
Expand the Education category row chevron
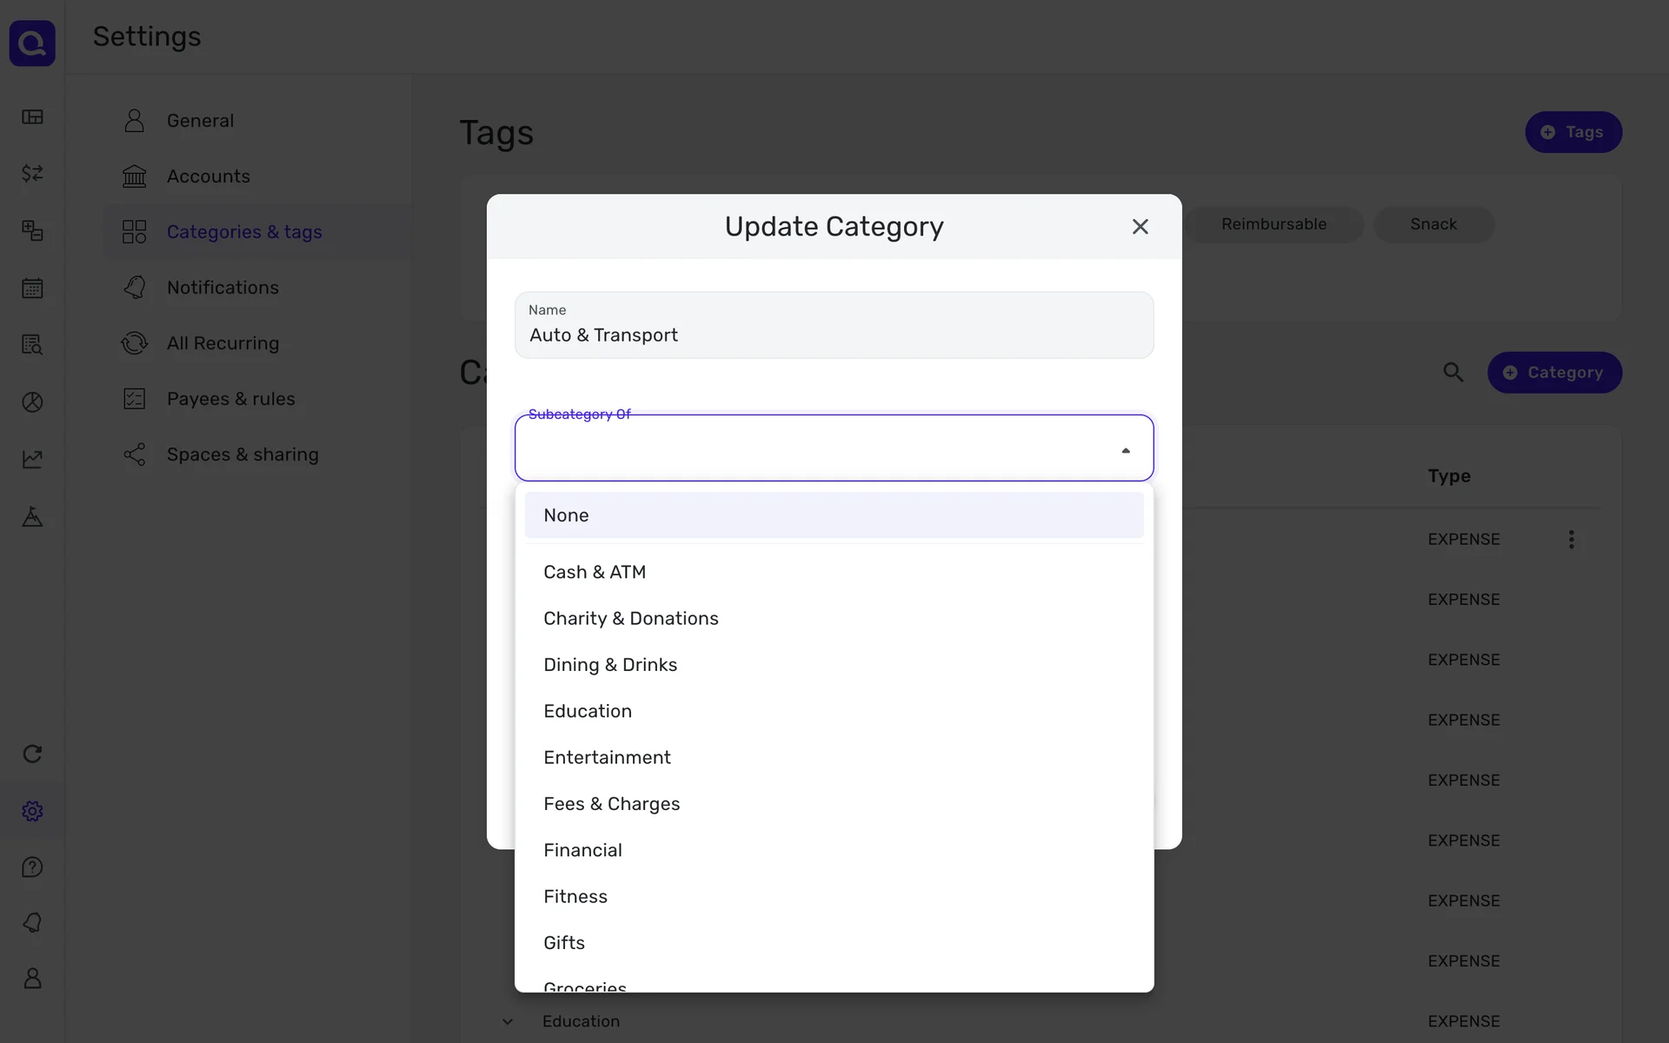508,1021
